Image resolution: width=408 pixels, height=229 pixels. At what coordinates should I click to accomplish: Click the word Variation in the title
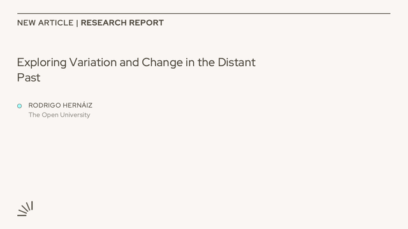point(93,62)
